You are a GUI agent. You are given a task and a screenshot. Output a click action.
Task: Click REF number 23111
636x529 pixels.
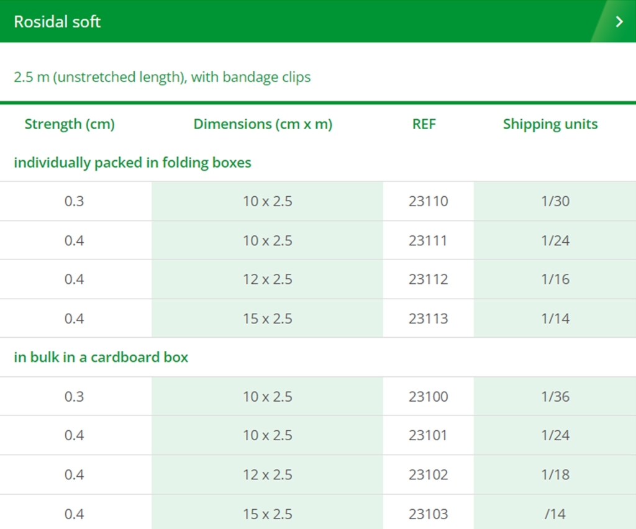[x=428, y=240]
